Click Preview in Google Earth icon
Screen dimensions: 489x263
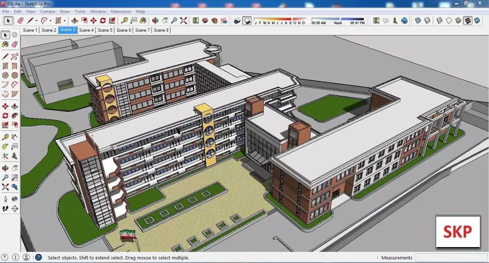(x=404, y=20)
